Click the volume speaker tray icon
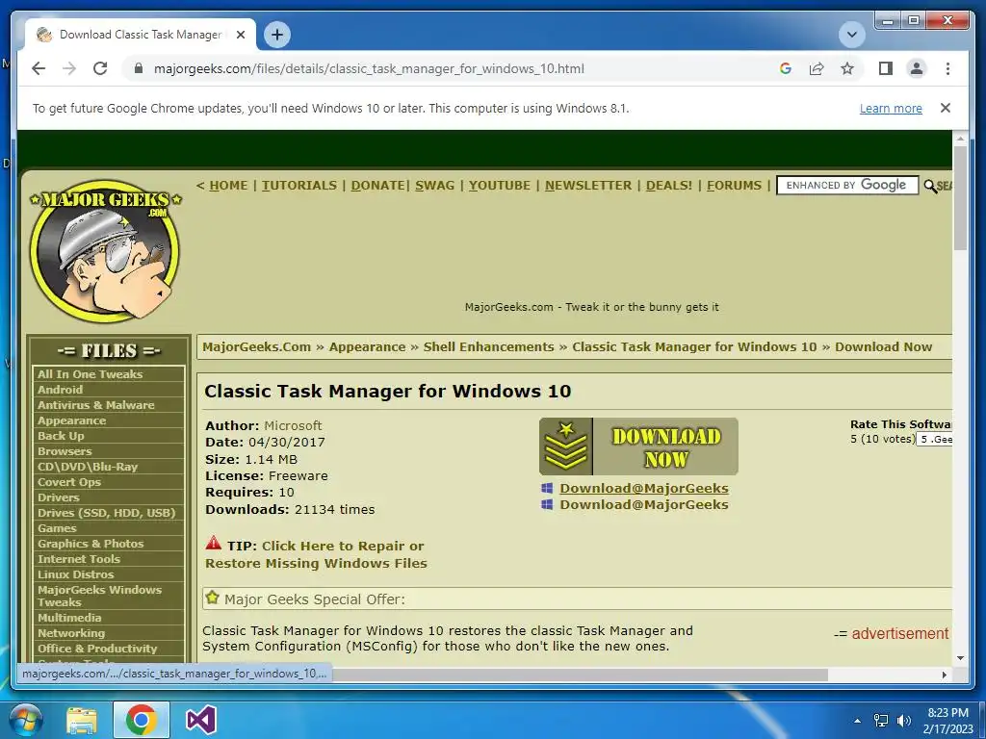The width and height of the screenshot is (986, 739). (x=904, y=720)
